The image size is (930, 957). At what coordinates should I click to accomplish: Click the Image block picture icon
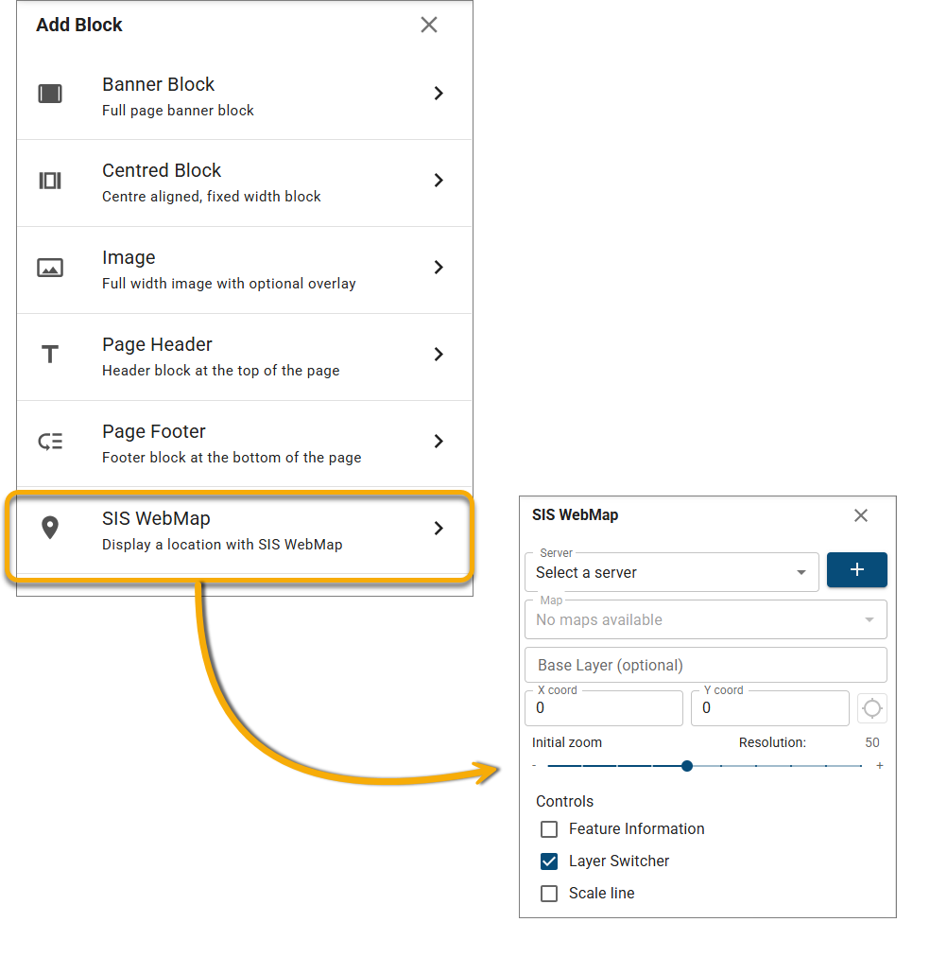[50, 268]
